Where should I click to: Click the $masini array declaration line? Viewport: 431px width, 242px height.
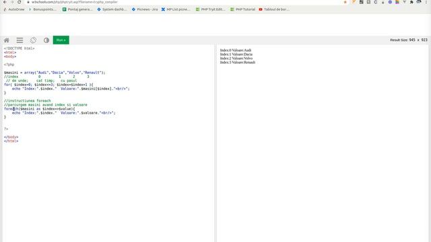pos(55,73)
